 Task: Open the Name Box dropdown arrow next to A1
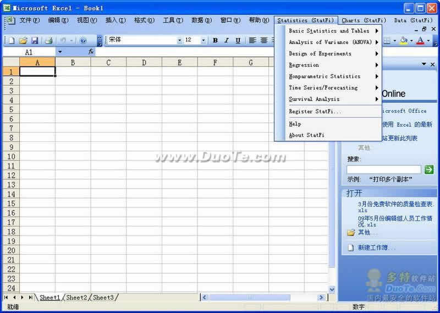[60, 52]
